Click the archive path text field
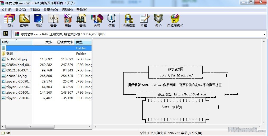The height and width of the screenshot is (136, 268). point(138,34)
